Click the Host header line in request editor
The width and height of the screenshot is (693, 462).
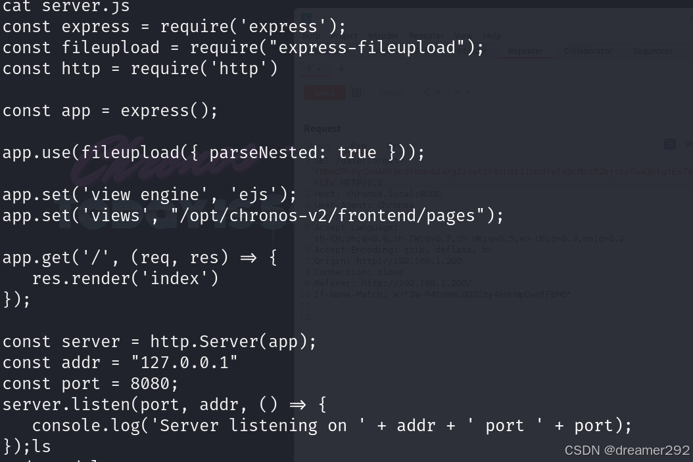coord(377,194)
